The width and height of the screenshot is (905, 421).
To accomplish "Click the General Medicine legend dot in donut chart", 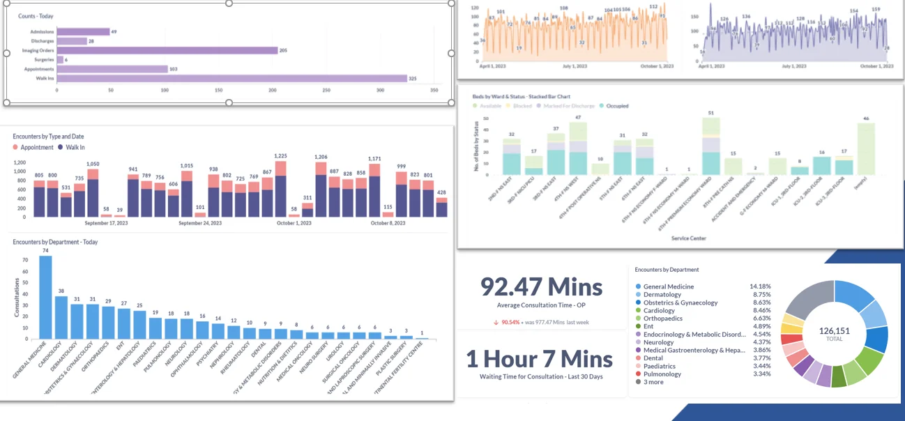I will tap(638, 286).
